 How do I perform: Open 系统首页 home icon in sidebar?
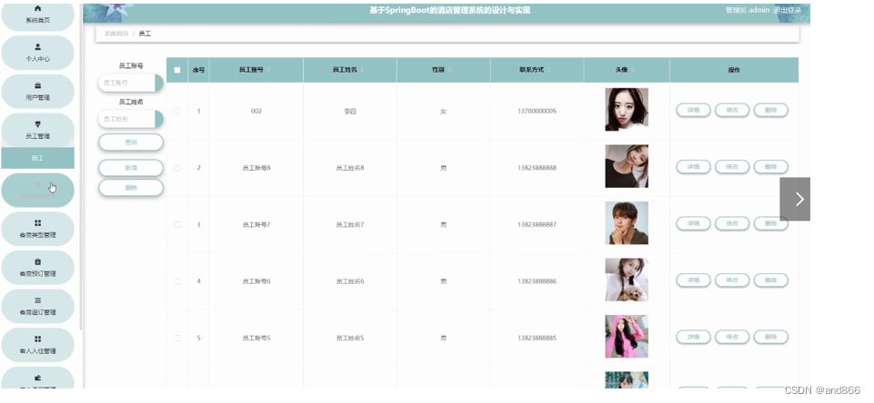pos(38,9)
